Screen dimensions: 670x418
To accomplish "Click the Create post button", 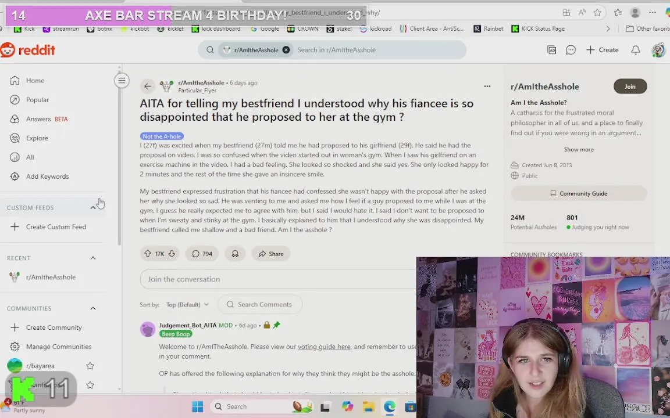I will click(602, 50).
